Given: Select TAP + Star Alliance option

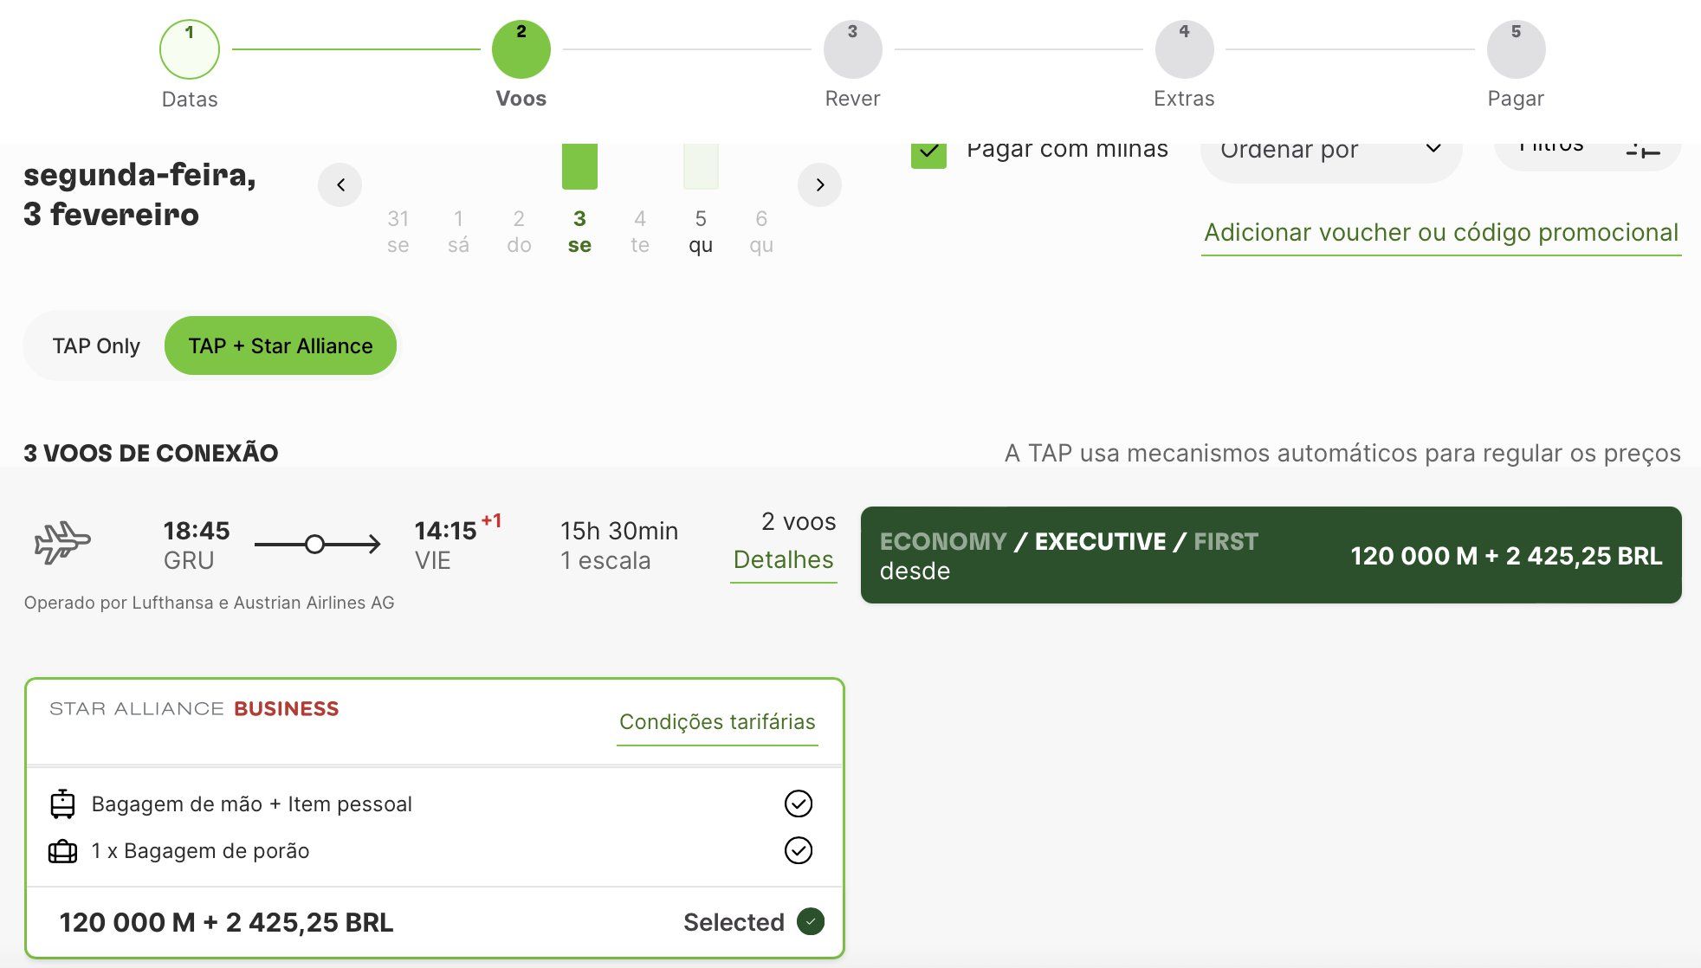Looking at the screenshot, I should (x=281, y=345).
